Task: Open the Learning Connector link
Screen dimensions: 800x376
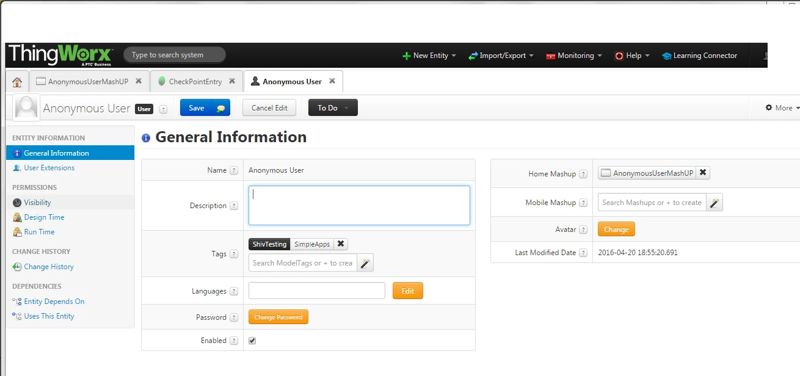Action: (x=700, y=56)
